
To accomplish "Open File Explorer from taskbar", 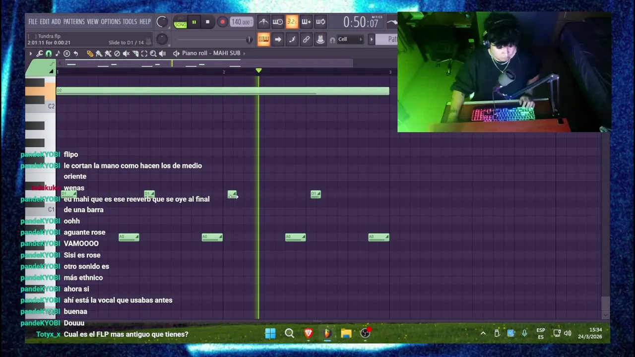I will 346,333.
